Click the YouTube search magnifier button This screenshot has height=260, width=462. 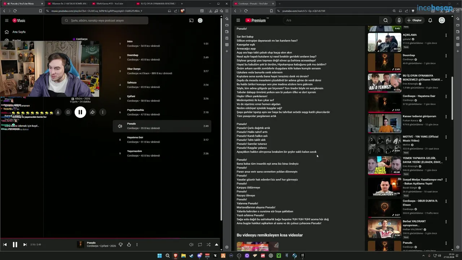tap(385, 20)
